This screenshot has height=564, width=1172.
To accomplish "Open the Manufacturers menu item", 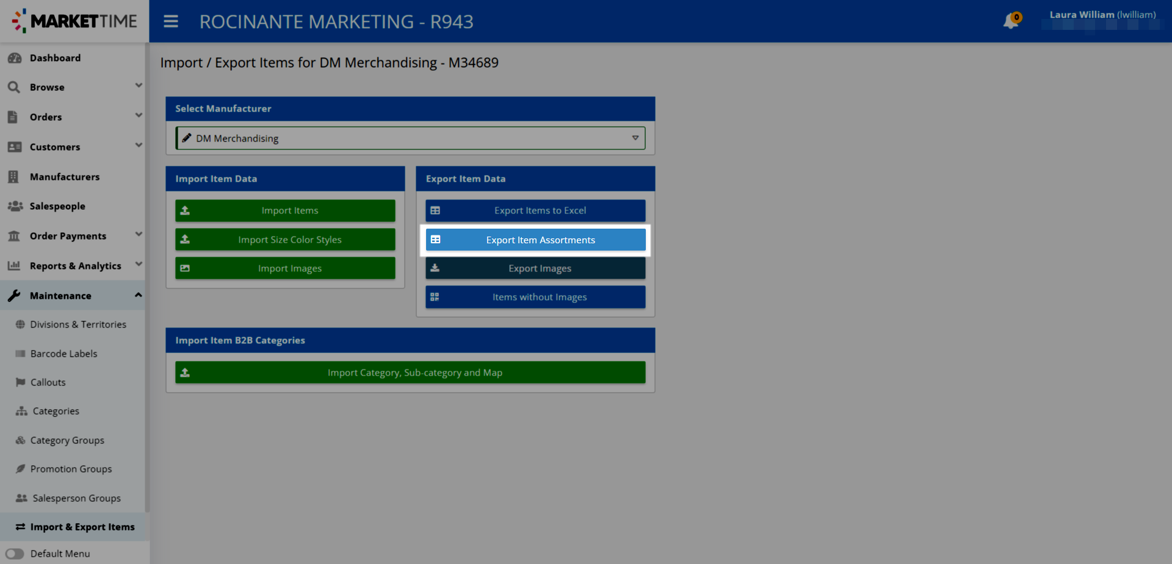I will click(x=73, y=177).
